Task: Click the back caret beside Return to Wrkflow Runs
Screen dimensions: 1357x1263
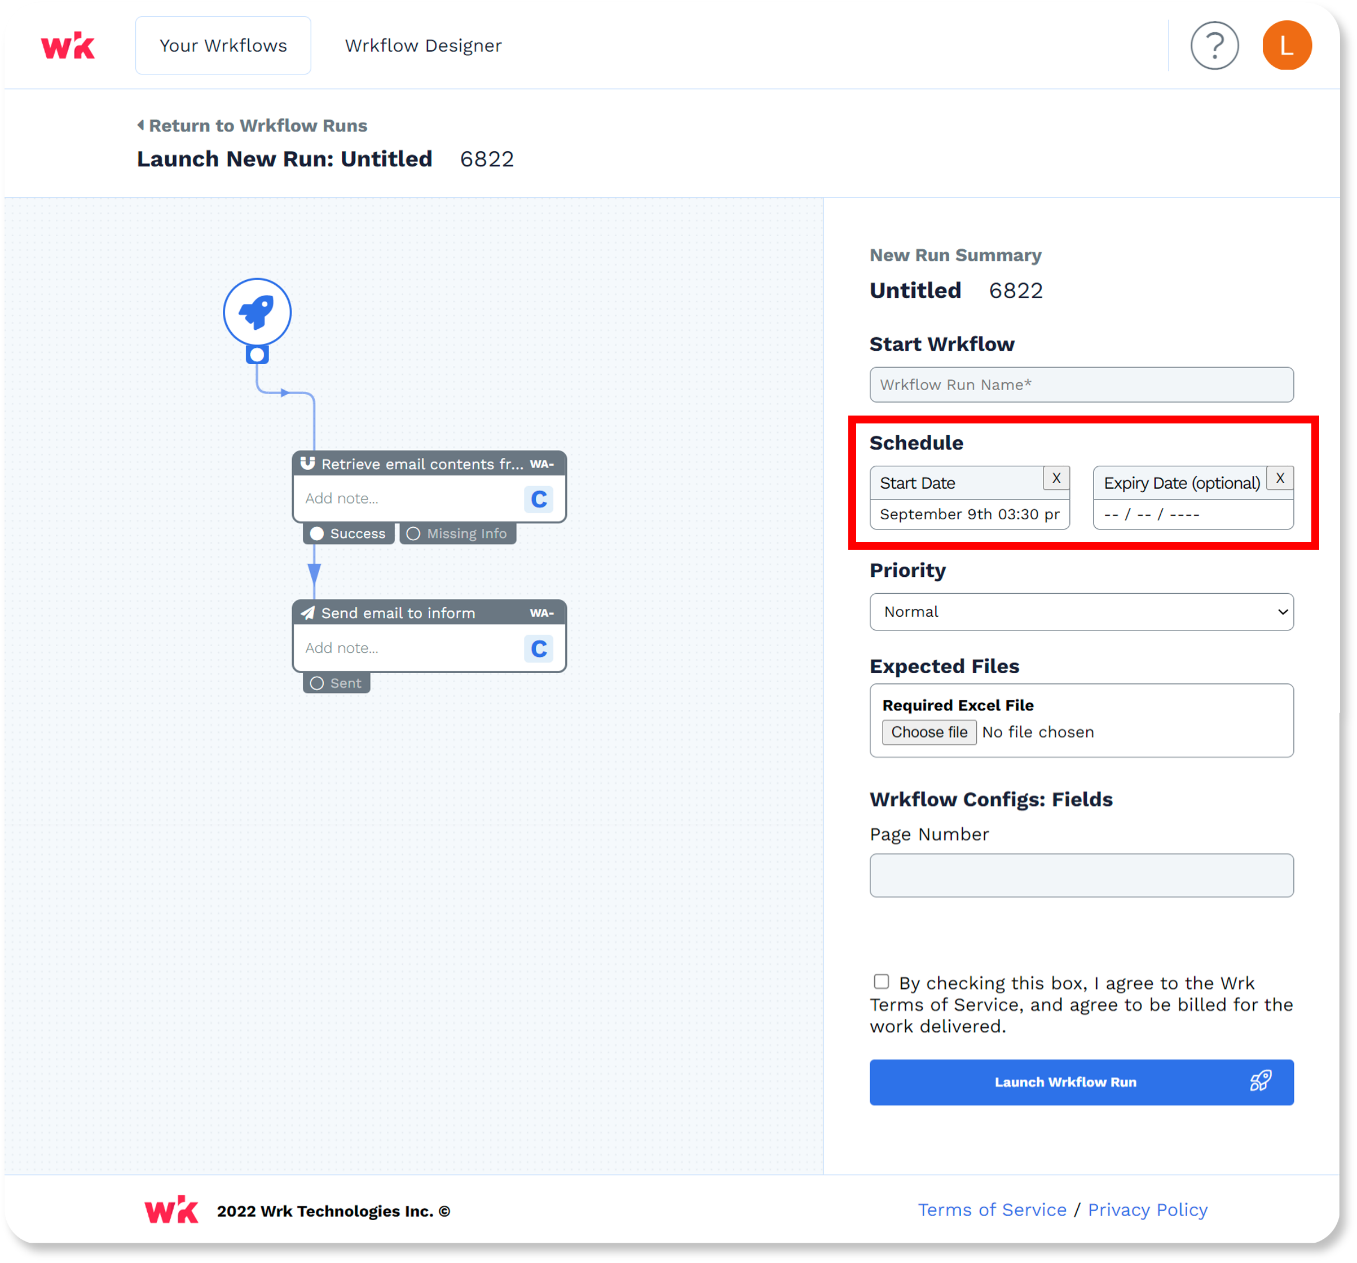Action: click(140, 125)
